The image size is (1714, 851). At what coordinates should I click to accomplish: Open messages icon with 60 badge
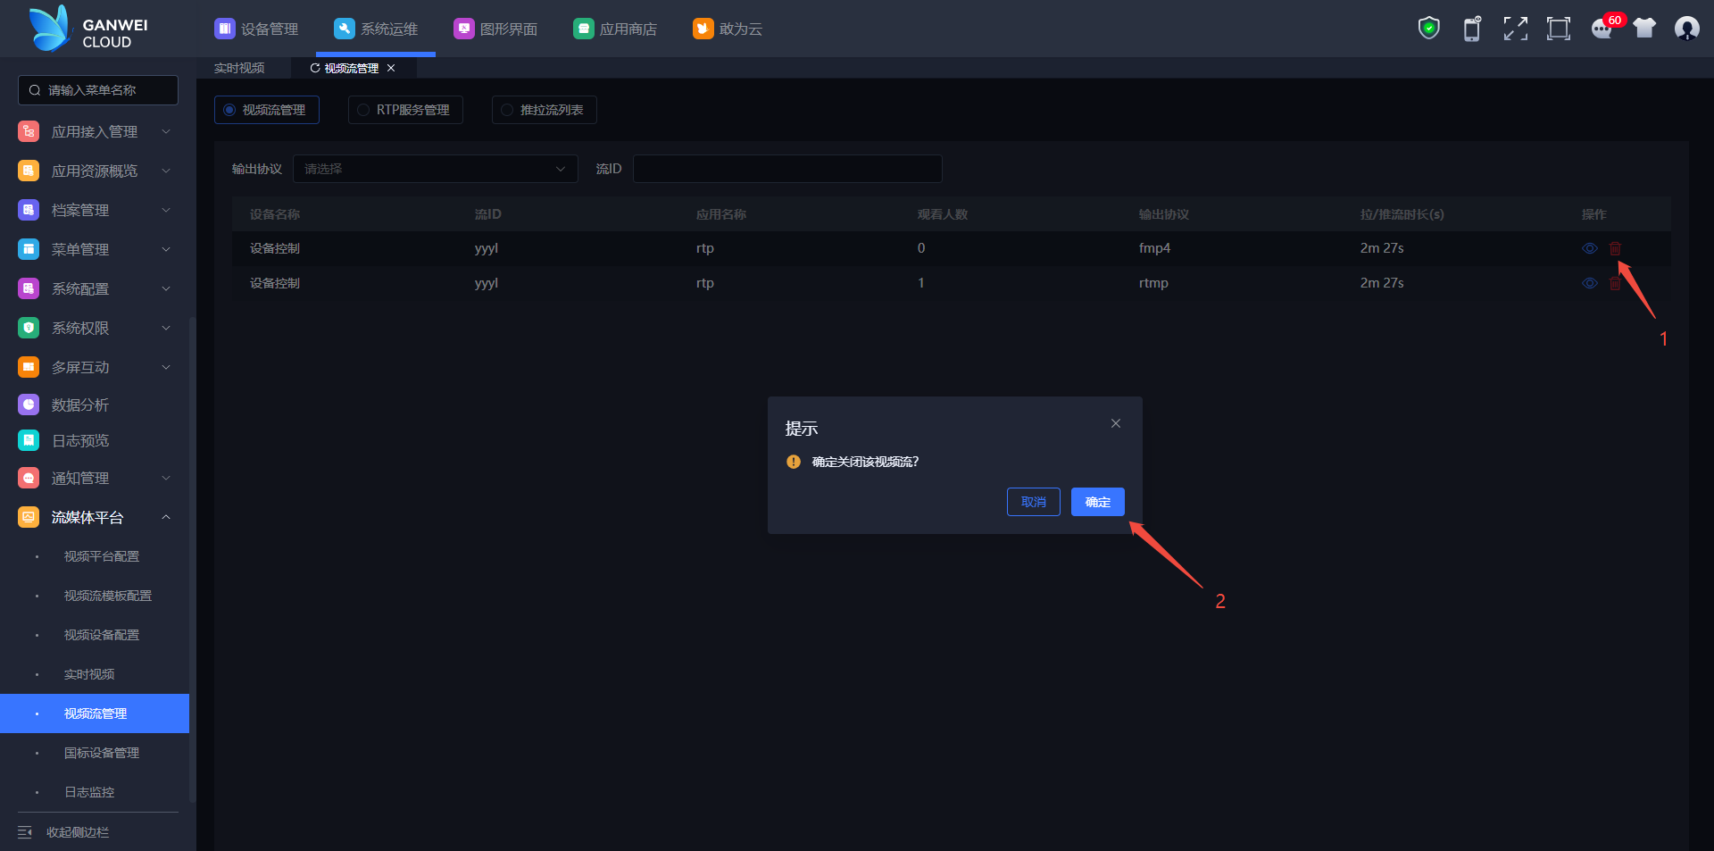(x=1602, y=29)
